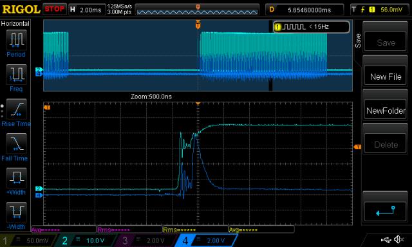Viewport: 412px width, 247px height.
Task: Click the Save button
Action: tap(386, 42)
